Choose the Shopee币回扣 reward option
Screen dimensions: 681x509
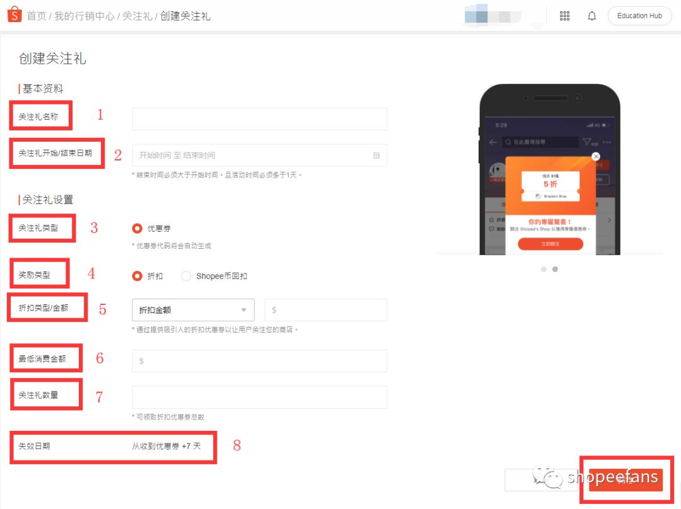click(186, 276)
